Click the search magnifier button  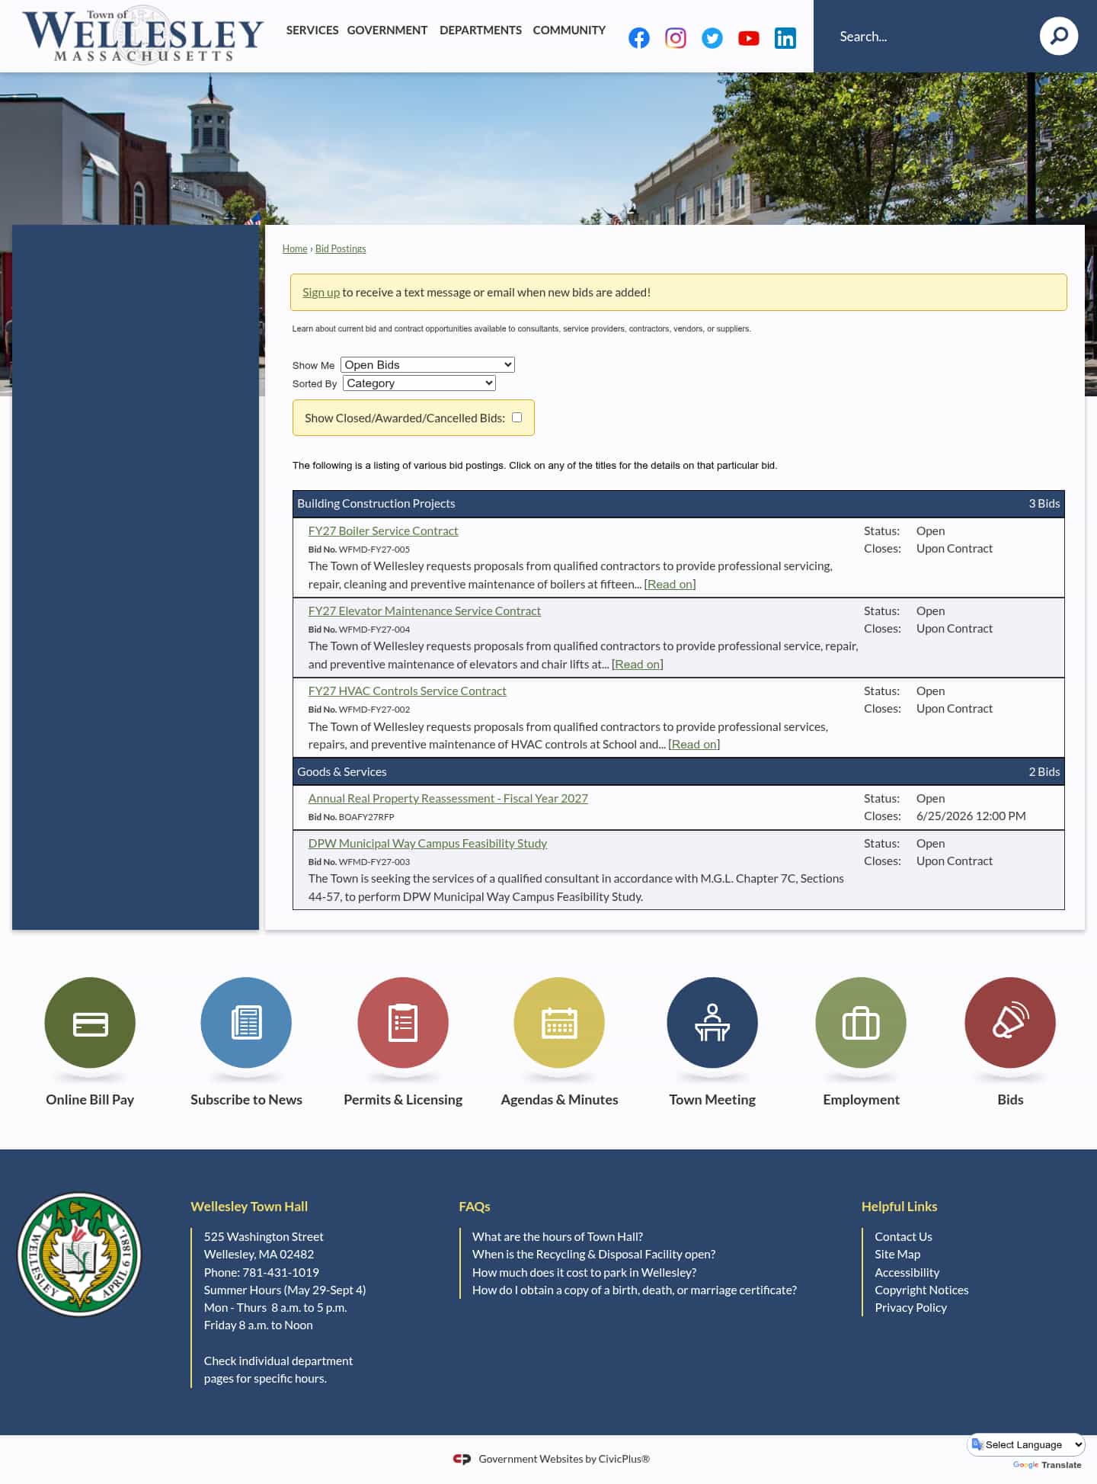point(1058,36)
